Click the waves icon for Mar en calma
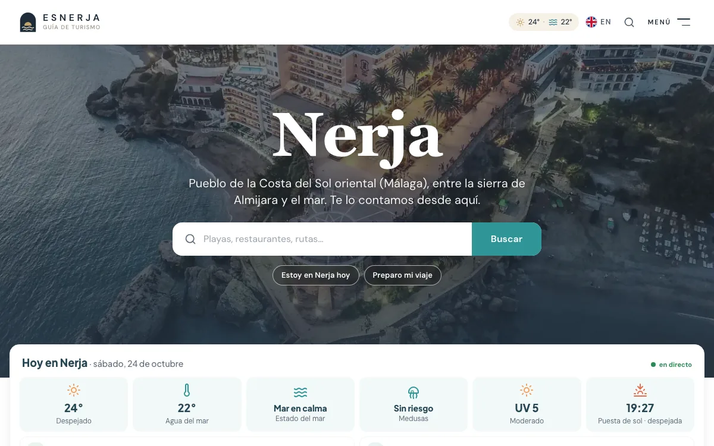The height and width of the screenshot is (446, 714). coord(300,392)
